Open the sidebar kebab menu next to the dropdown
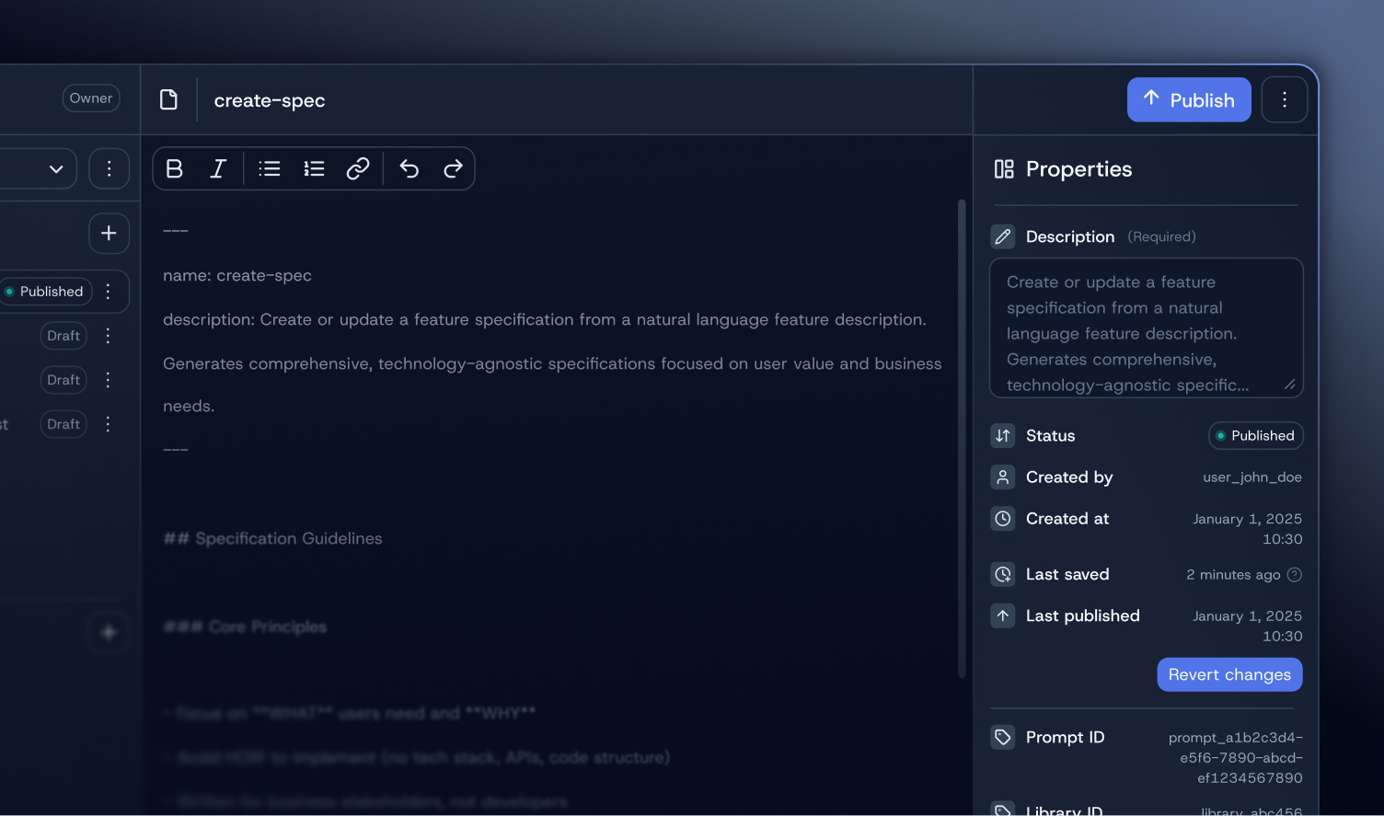The image size is (1384, 816). 109,169
